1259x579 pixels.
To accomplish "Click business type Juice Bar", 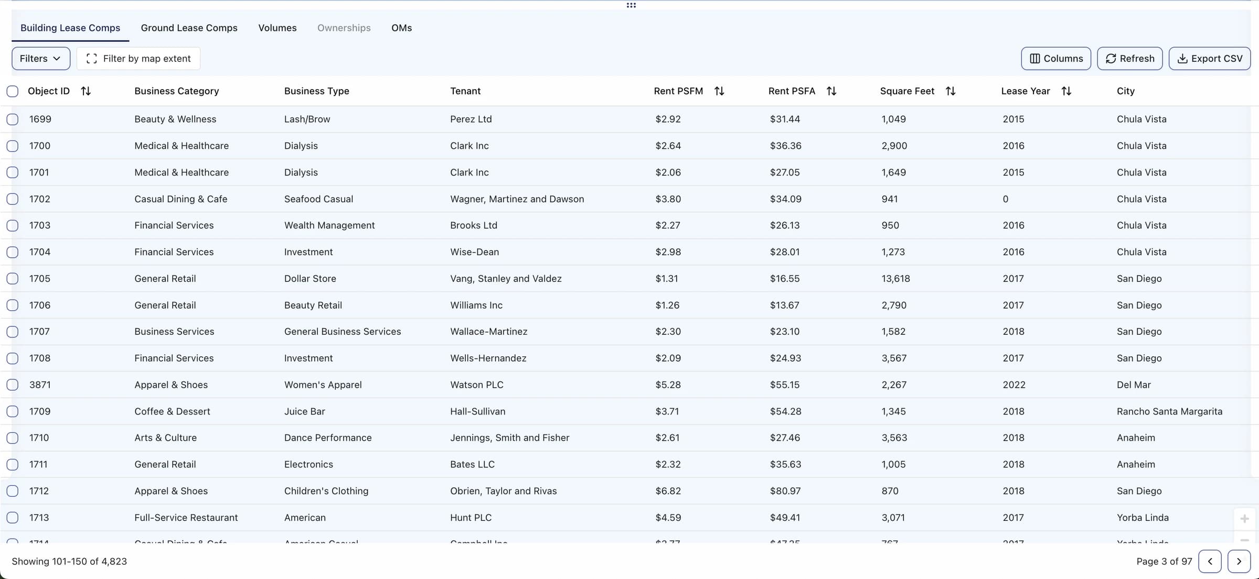I will 305,412.
